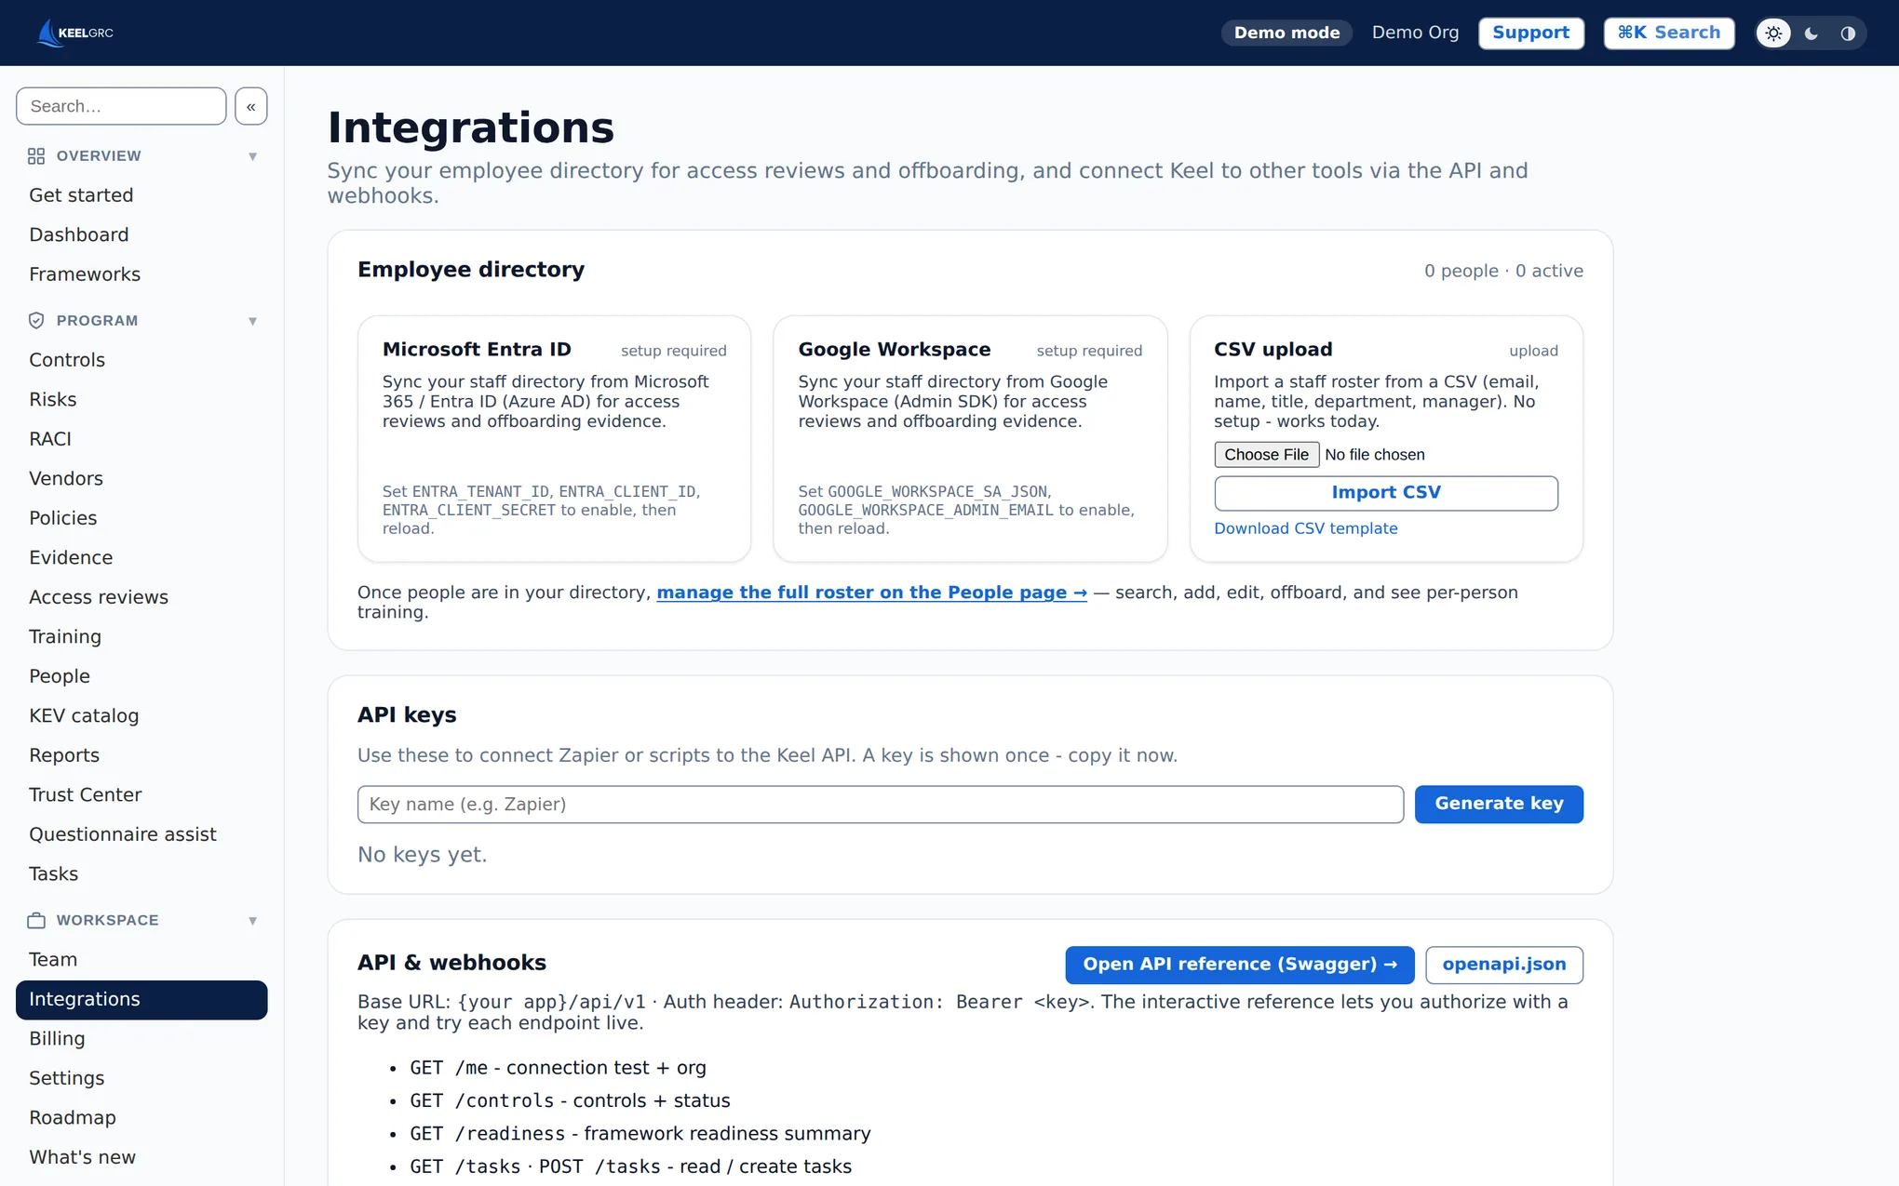Click the Overview grid icon
This screenshot has height=1186, width=1899.
[x=36, y=156]
